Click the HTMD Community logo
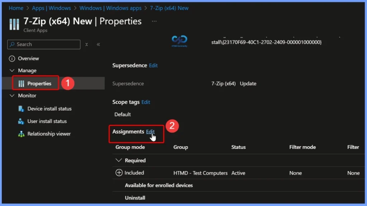Screen dimensions: 367x206 click(180, 41)
